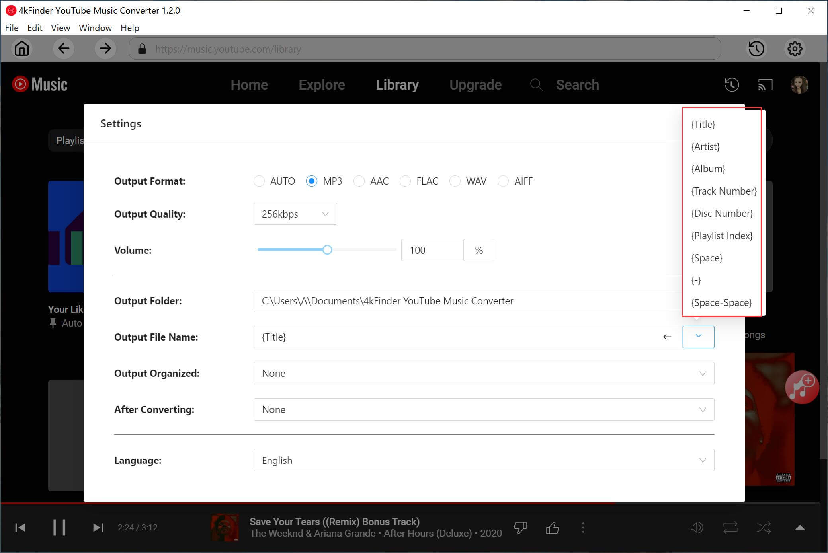This screenshot has width=828, height=553.
Task: Click the home icon in the toolbar
Action: [x=22, y=49]
